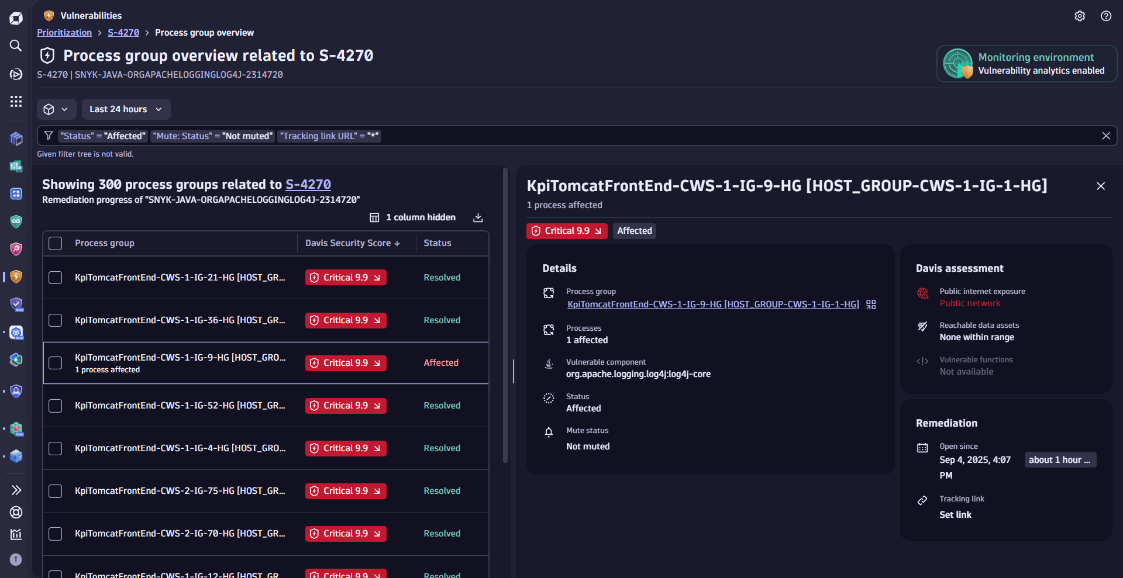The width and height of the screenshot is (1123, 578).
Task: Click the mute status bell icon
Action: click(x=549, y=432)
